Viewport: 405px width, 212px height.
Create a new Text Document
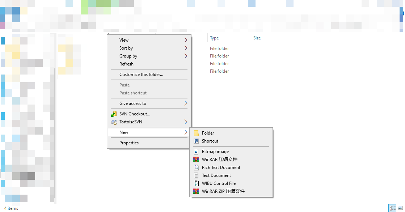(x=216, y=175)
